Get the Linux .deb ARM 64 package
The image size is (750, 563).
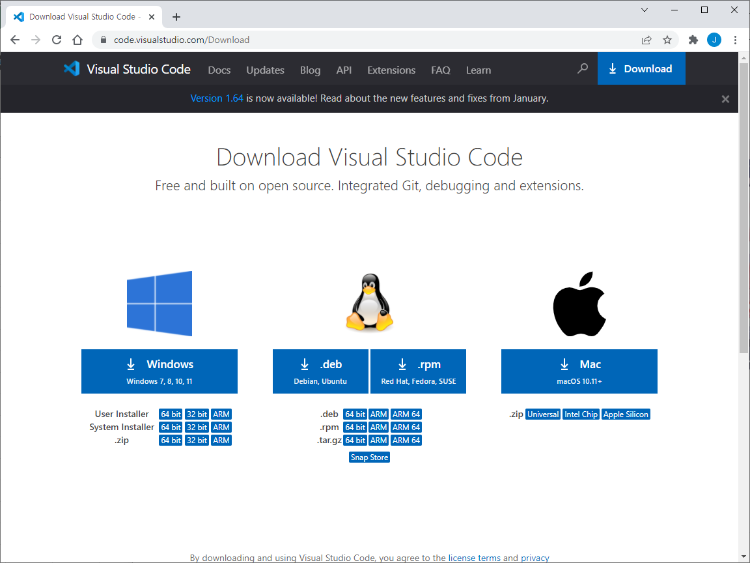(406, 414)
